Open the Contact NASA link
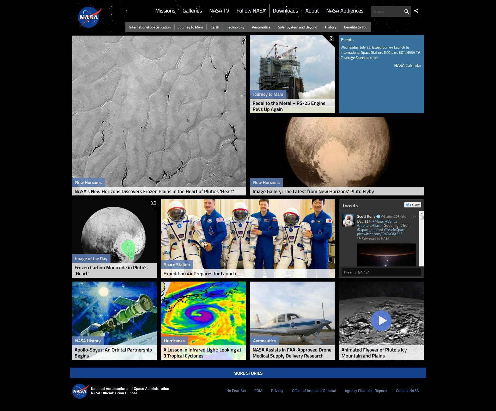This screenshot has height=411, width=496. point(407,391)
